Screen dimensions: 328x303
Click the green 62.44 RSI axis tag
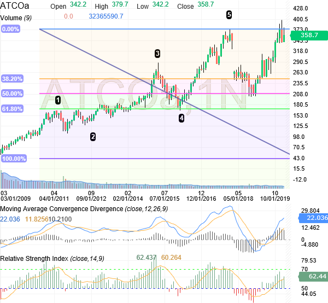pos(313,276)
